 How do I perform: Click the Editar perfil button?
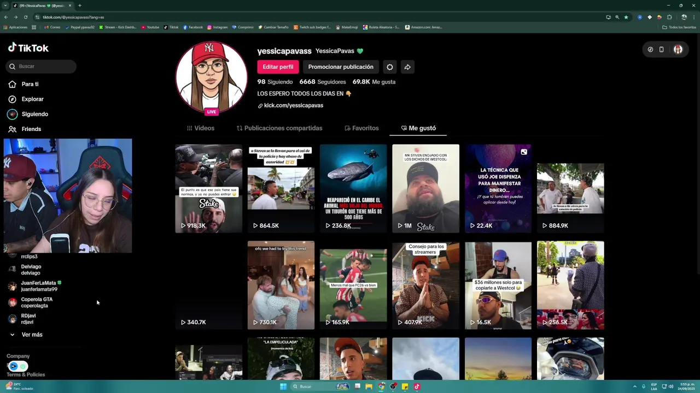point(278,67)
